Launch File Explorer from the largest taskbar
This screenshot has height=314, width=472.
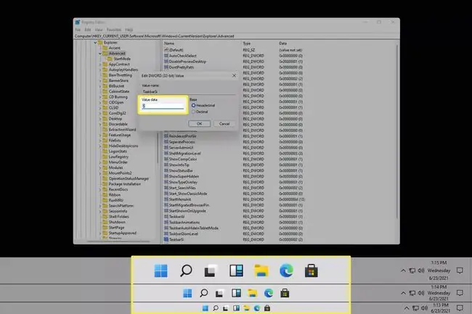(x=261, y=270)
